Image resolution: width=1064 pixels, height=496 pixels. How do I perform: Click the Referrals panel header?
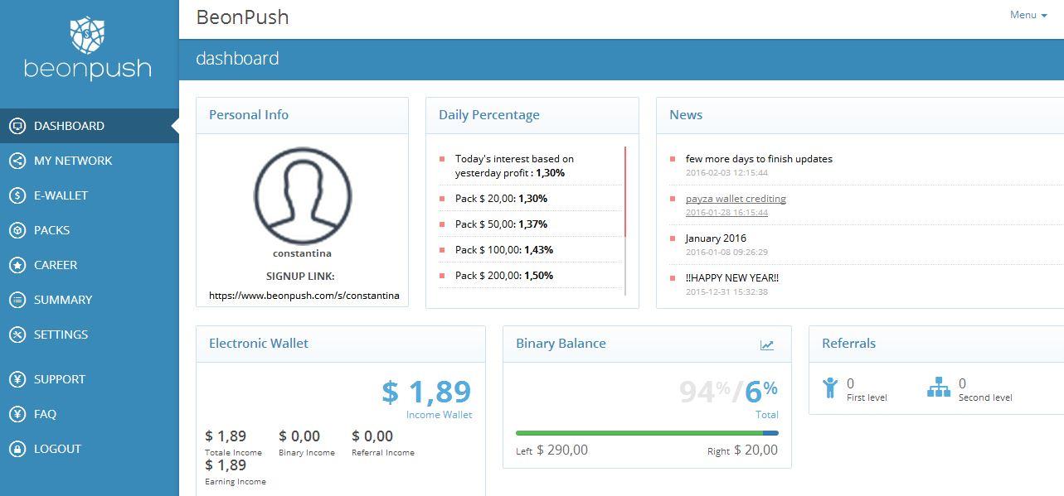(936, 344)
